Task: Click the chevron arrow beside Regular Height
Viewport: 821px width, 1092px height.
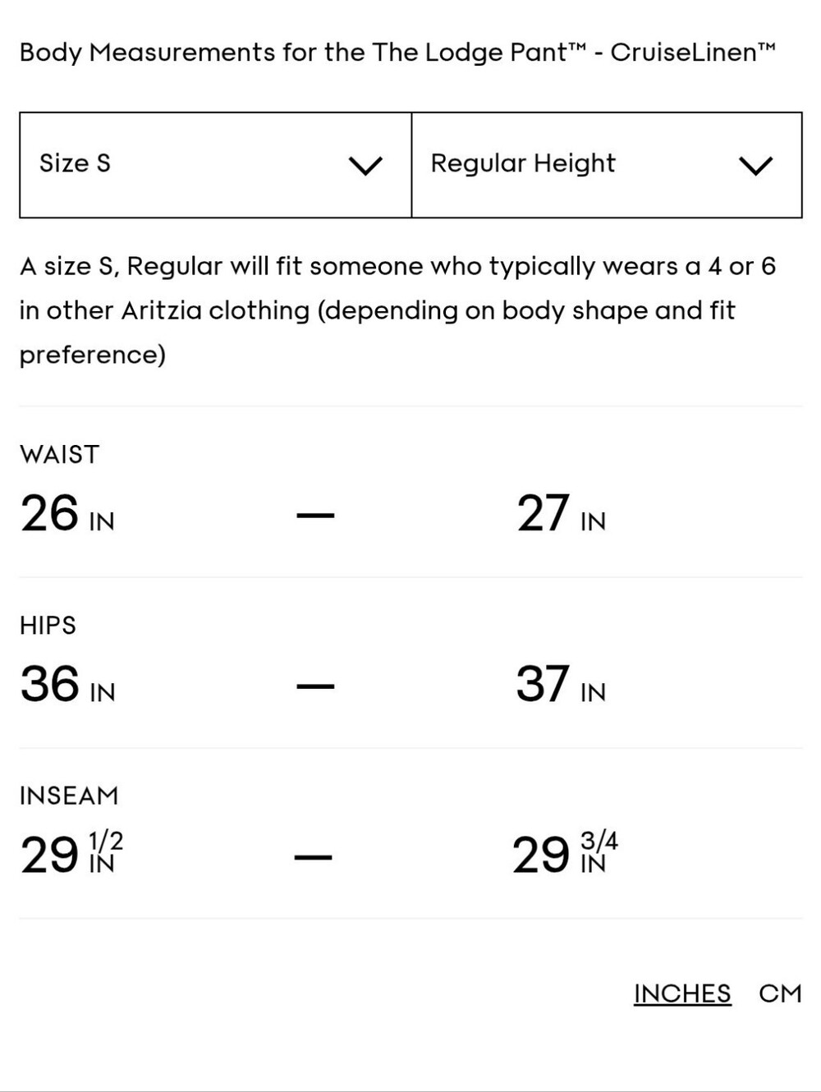Action: (756, 166)
